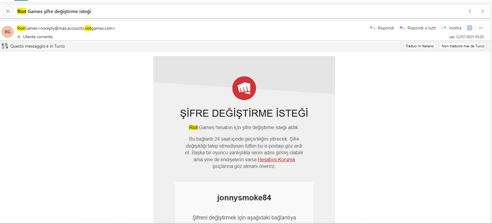Click the Rispondi reply arrow icon

372,28
